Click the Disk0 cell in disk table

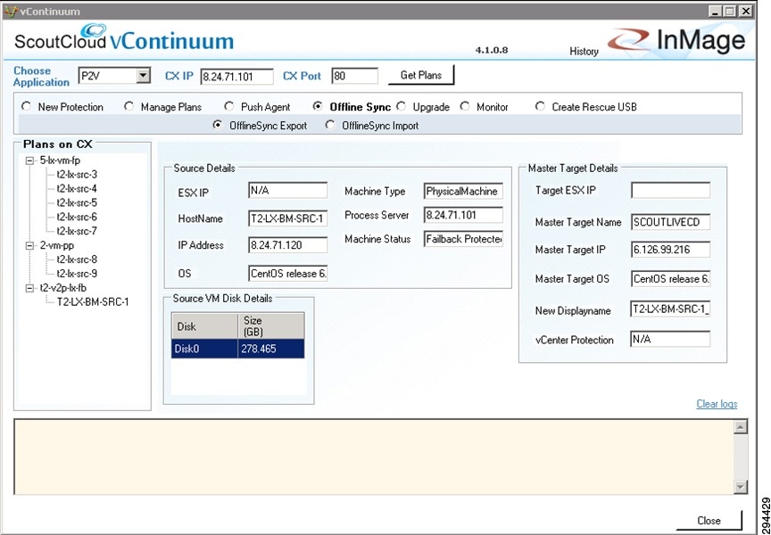[x=204, y=349]
